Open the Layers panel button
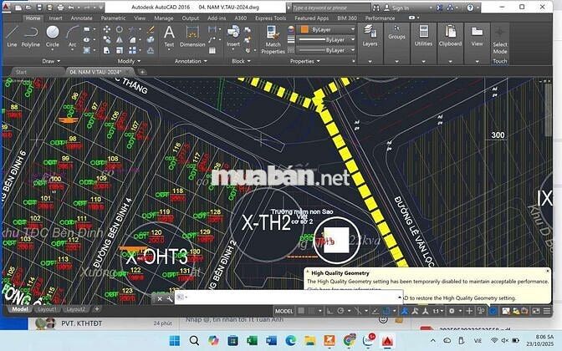The height and width of the screenshot is (351, 562). 370,36
